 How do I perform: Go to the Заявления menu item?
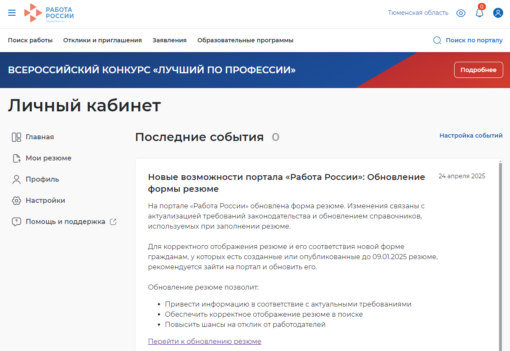point(169,40)
